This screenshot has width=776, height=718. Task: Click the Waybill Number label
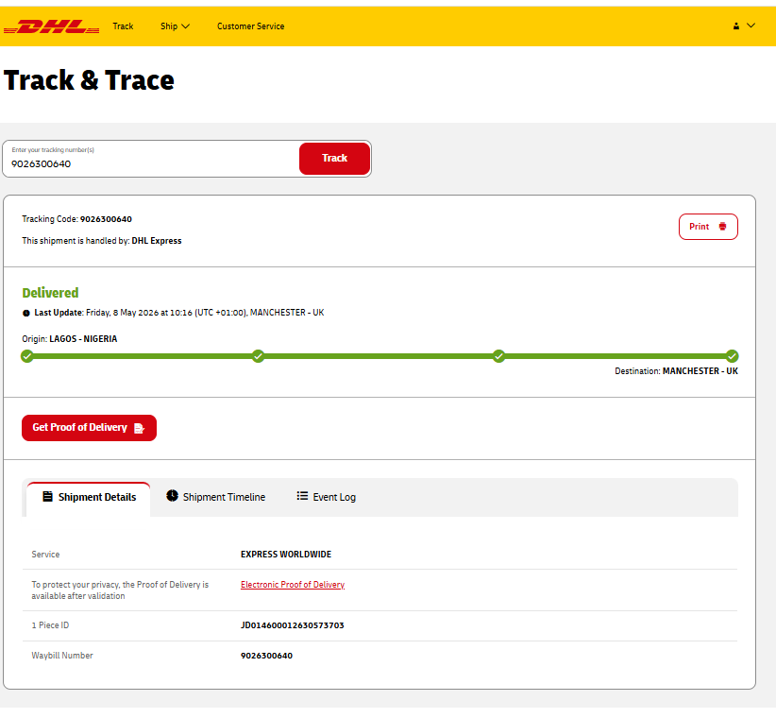pyautogui.click(x=62, y=656)
